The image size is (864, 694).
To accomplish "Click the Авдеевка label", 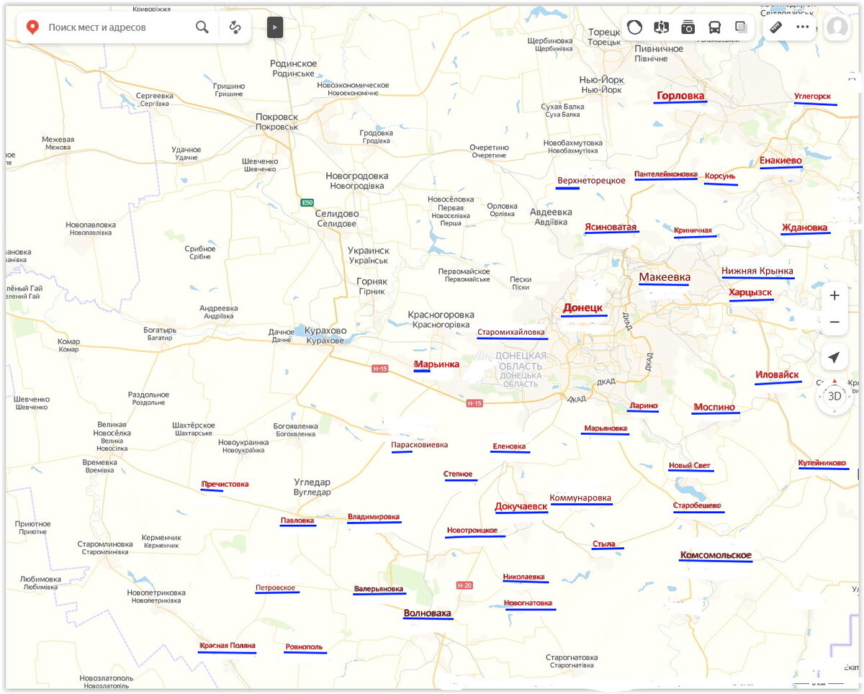I will (551, 212).
